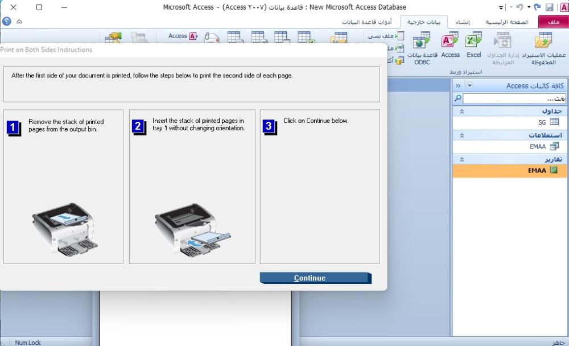Click the blue curved arrow in quick access toolbar

coord(537,7)
